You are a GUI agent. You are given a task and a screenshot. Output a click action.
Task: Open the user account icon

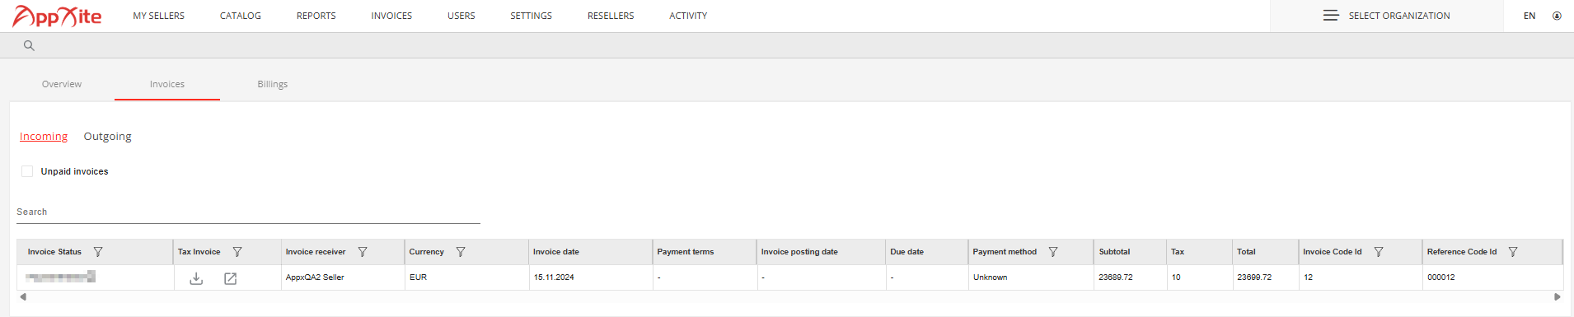[x=1557, y=16]
